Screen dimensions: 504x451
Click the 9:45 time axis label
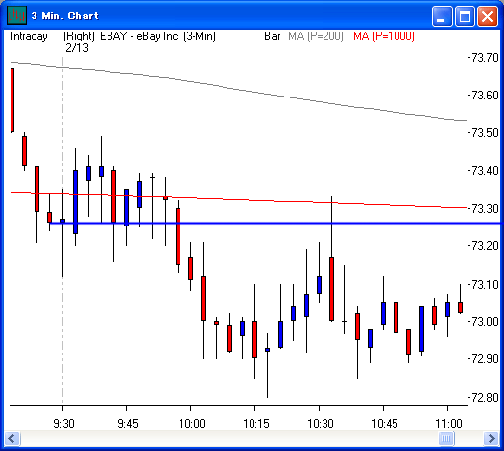pyautogui.click(x=128, y=424)
